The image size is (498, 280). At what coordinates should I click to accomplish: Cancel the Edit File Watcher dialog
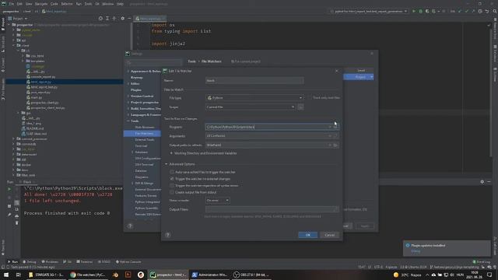coord(329,235)
